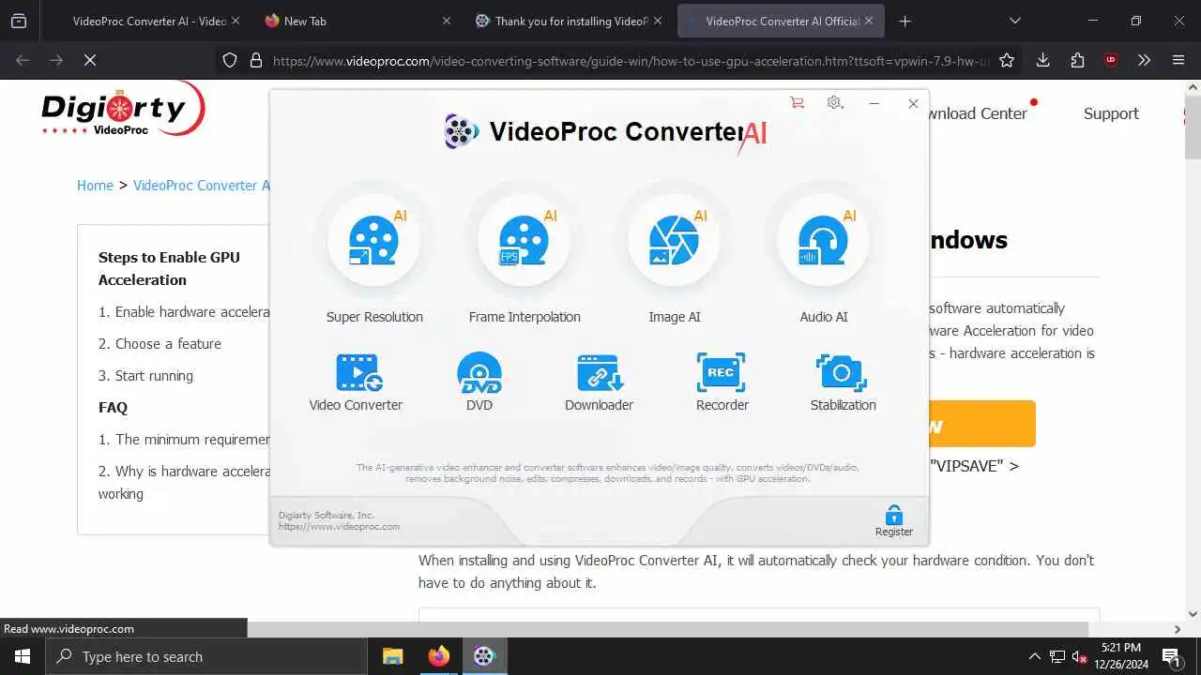1201x675 pixels.
Task: Select VideoProc Converter AI Official tab
Action: (781, 21)
